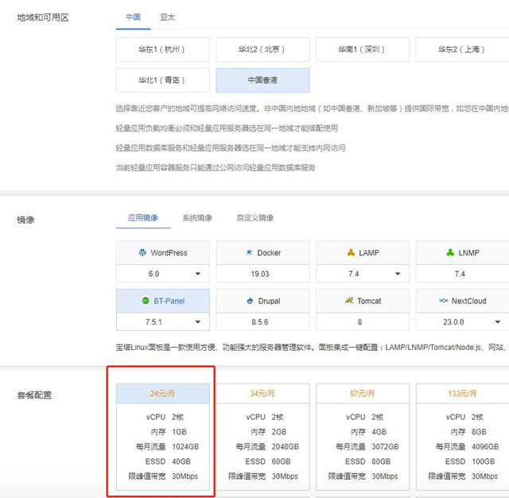Click the 内存 1GB value
Image resolution: width=509 pixels, height=498 pixels.
pos(179,432)
